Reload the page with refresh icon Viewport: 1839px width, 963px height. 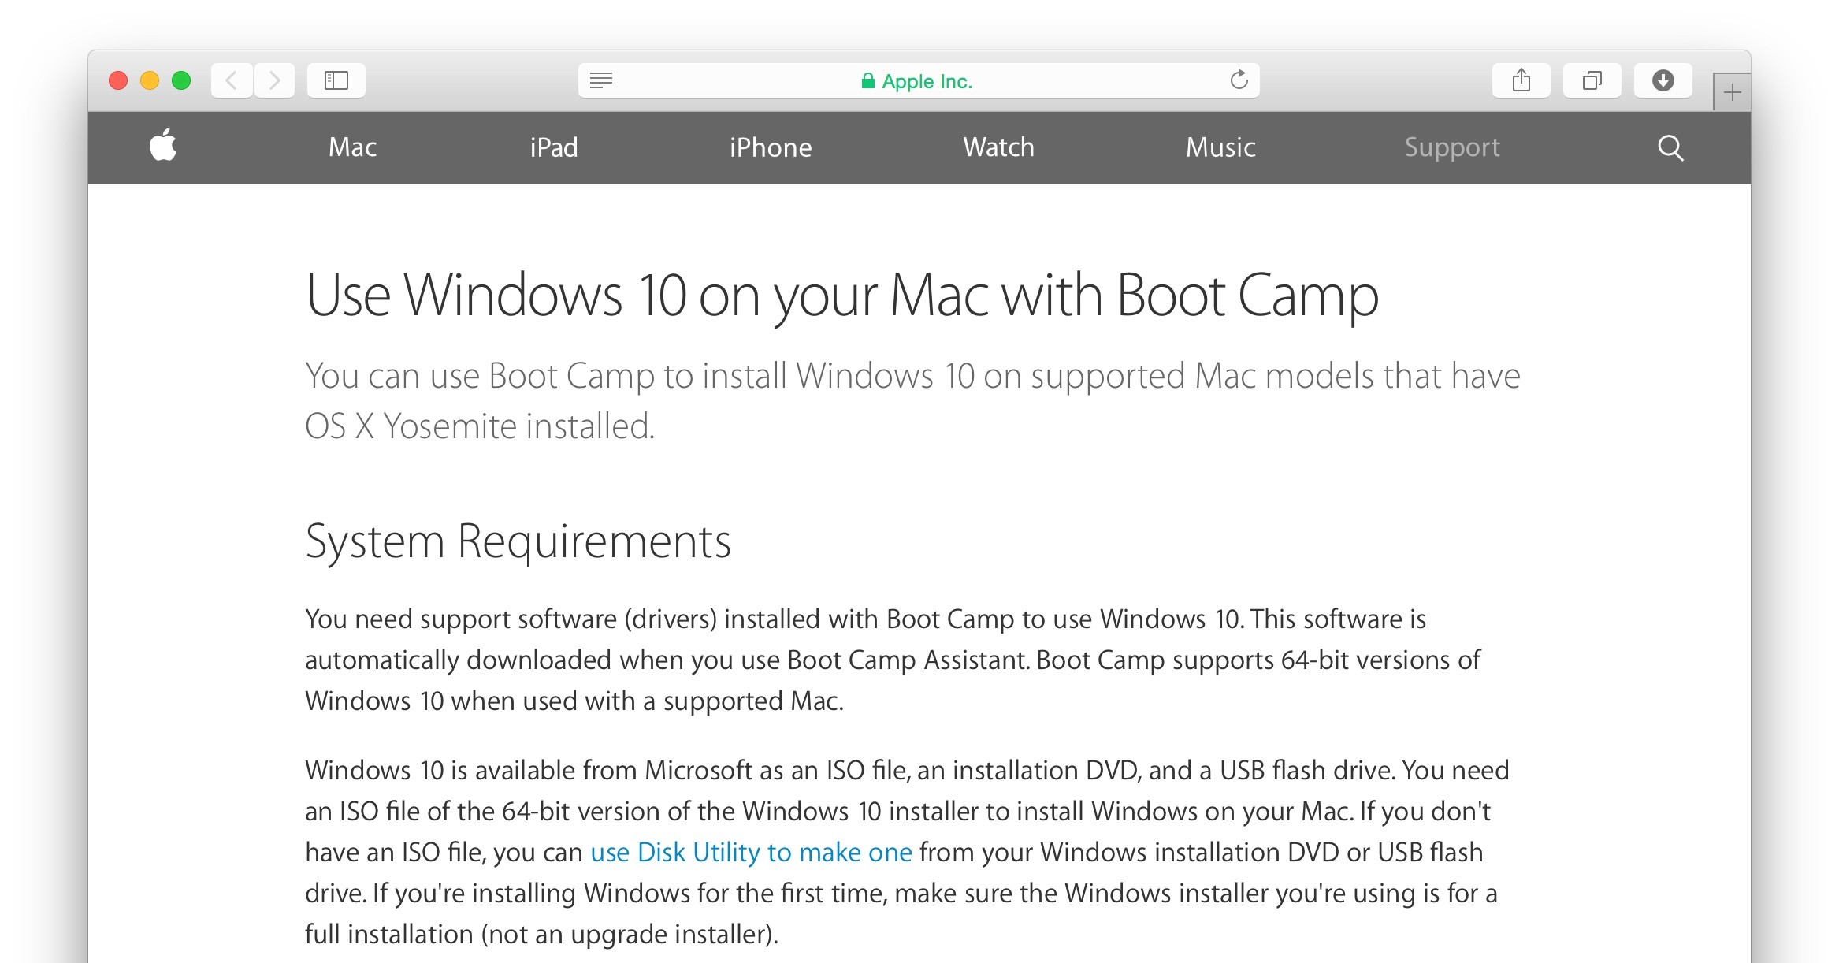click(1239, 80)
